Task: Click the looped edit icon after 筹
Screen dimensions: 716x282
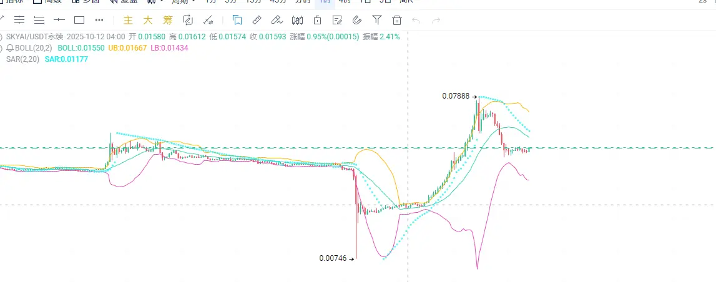Action: (188, 19)
